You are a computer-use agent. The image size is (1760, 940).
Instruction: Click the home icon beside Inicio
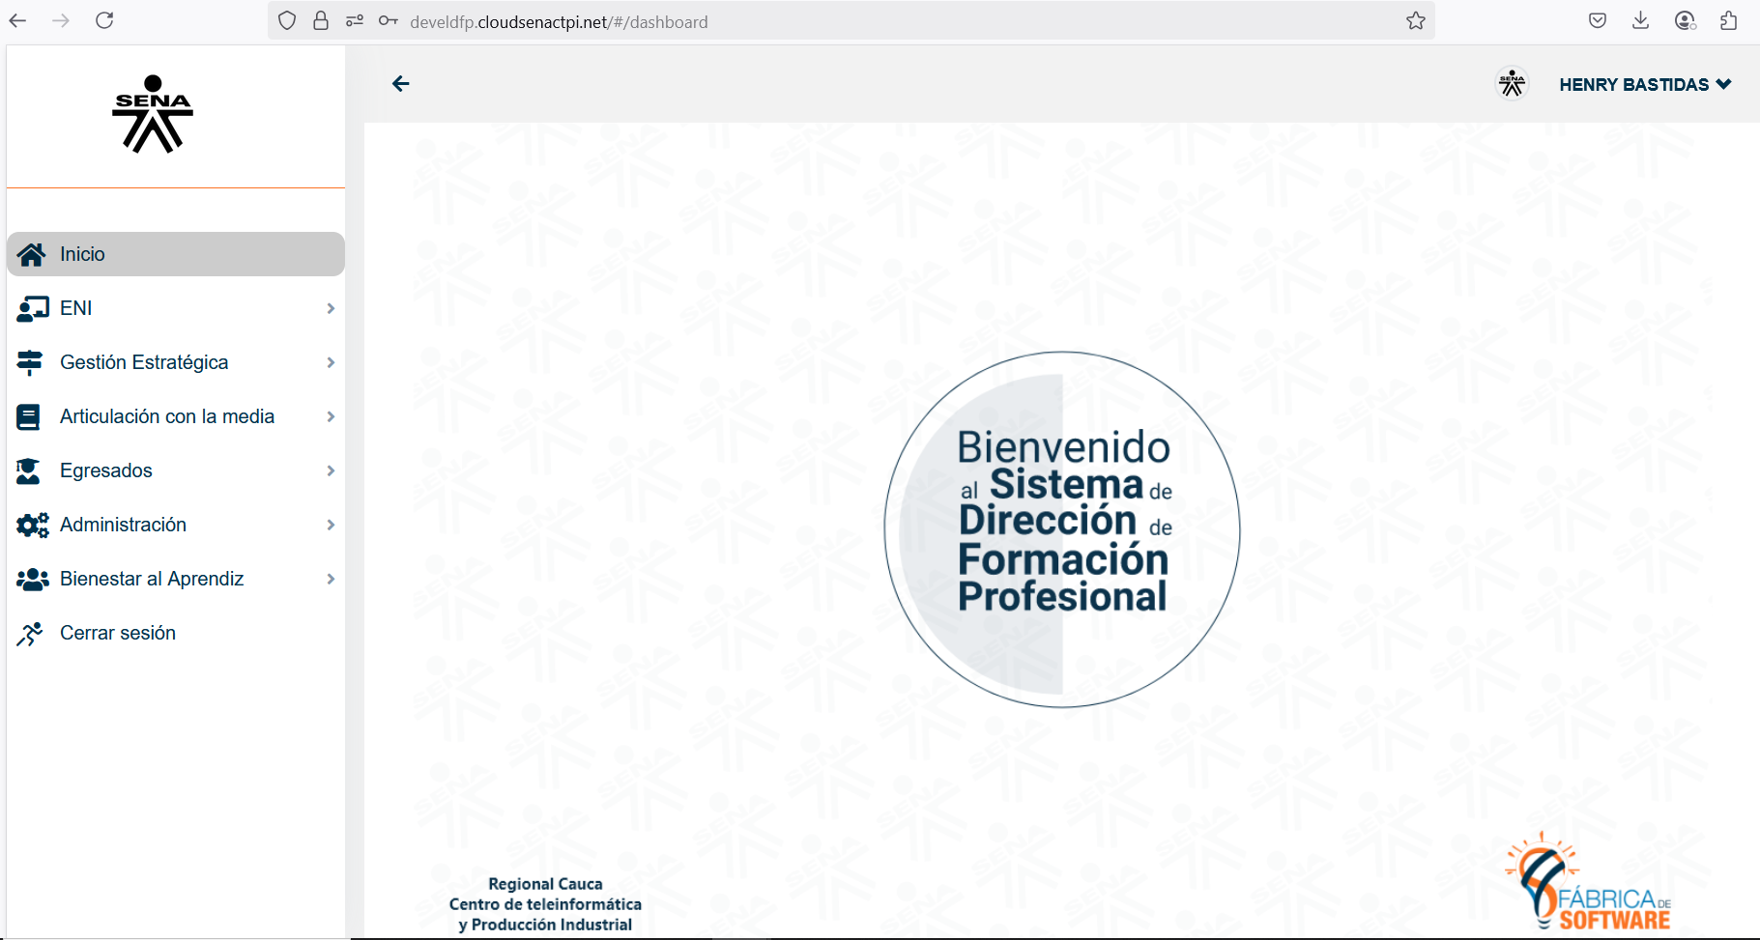31,254
